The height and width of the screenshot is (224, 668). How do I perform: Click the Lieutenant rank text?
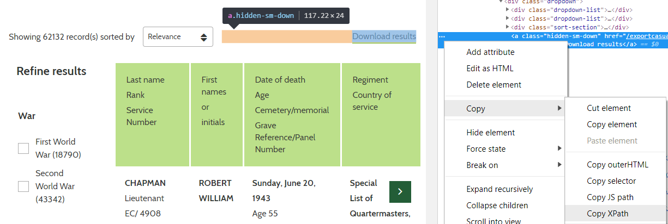tap(145, 198)
